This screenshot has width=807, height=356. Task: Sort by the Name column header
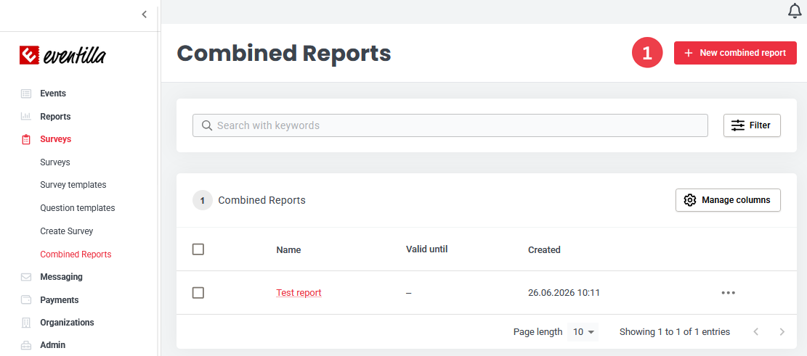coord(288,250)
